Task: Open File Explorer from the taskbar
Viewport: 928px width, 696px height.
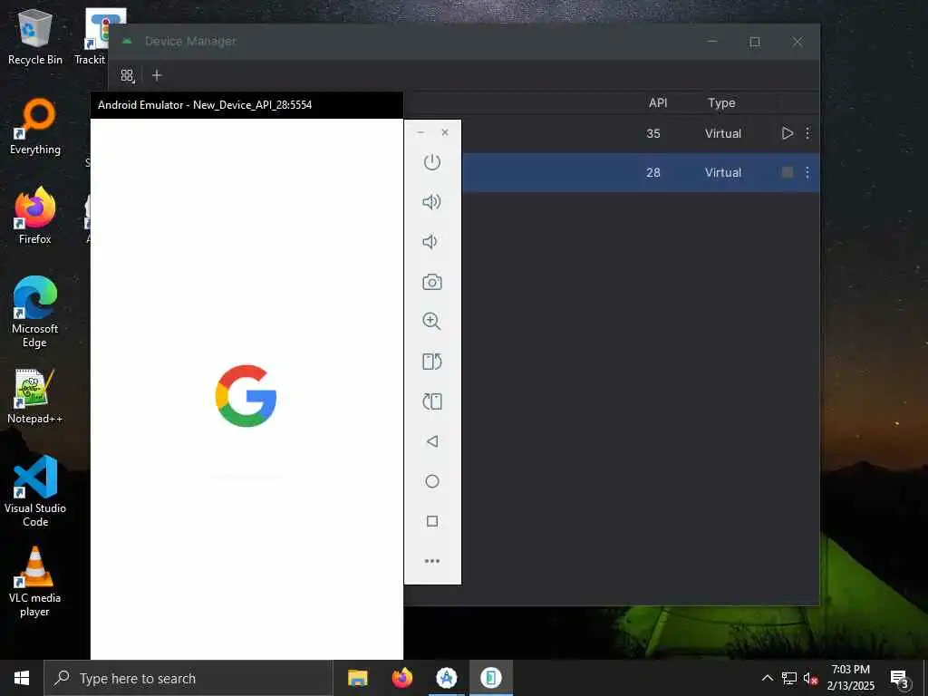Action: [x=357, y=678]
